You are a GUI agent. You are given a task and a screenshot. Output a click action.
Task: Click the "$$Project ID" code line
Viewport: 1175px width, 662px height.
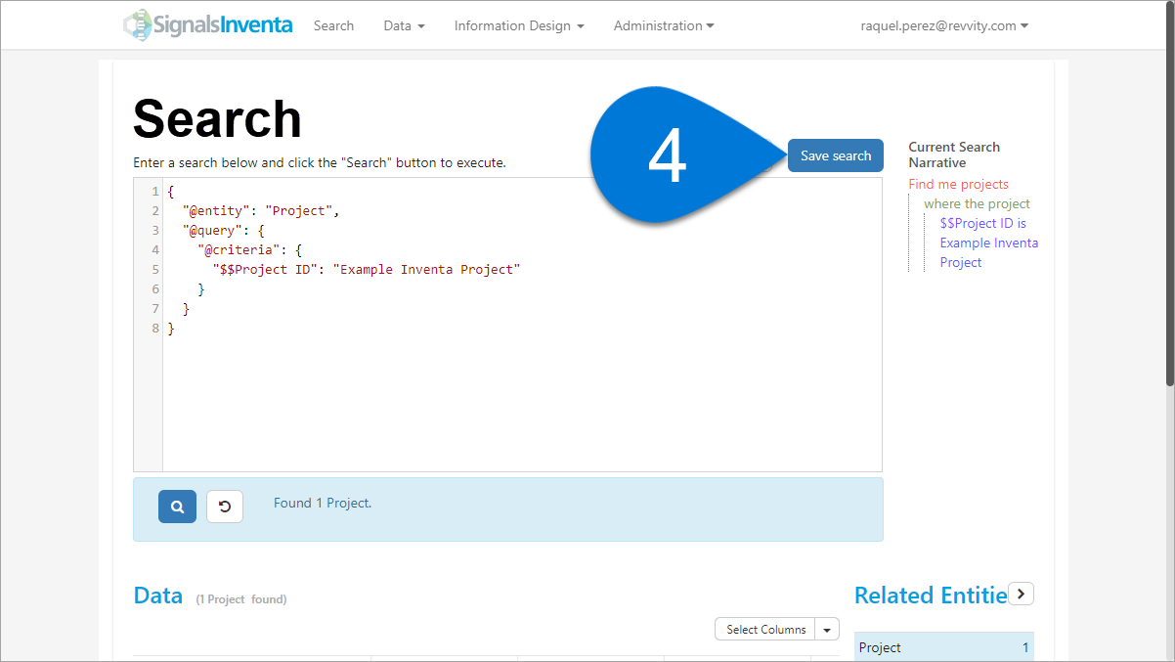point(367,269)
